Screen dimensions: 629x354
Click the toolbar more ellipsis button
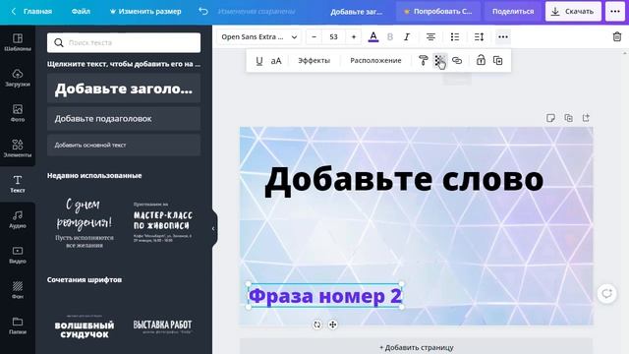pyautogui.click(x=502, y=37)
